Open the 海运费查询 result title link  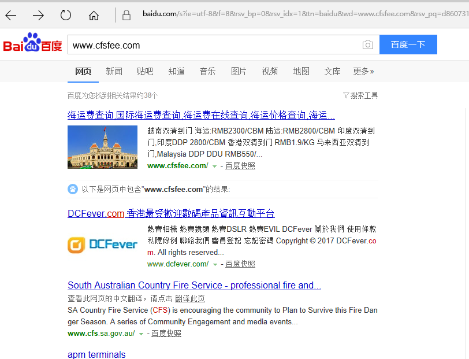(201, 115)
